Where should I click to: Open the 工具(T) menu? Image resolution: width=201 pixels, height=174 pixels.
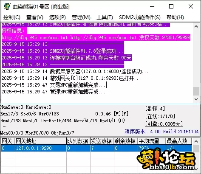(x=105, y=17)
